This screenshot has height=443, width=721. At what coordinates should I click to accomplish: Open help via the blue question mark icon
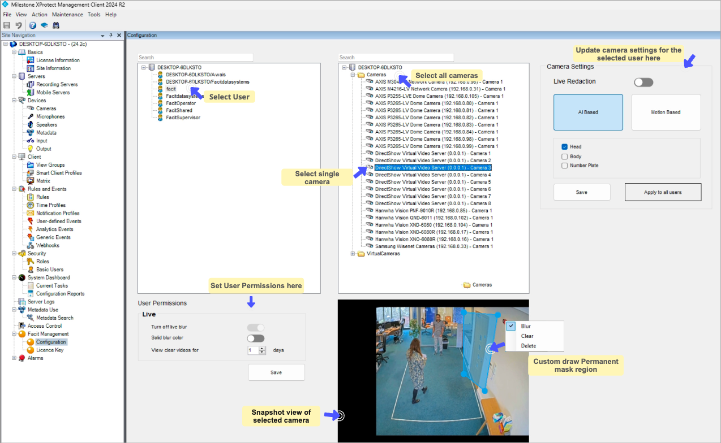pos(33,25)
